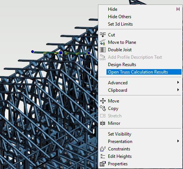Click the Copy icon
The height and width of the screenshot is (169, 183).
point(103,108)
